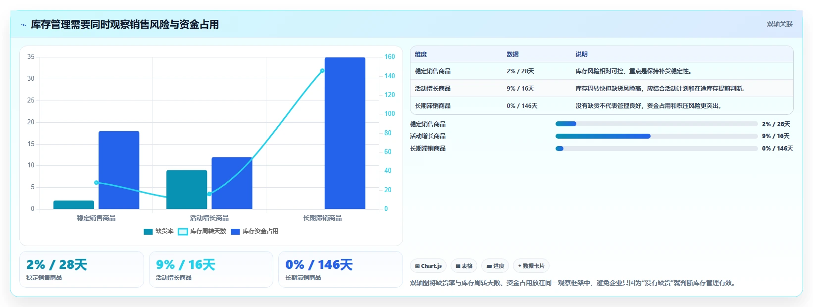Click the header icon beside the title

click(x=23, y=25)
